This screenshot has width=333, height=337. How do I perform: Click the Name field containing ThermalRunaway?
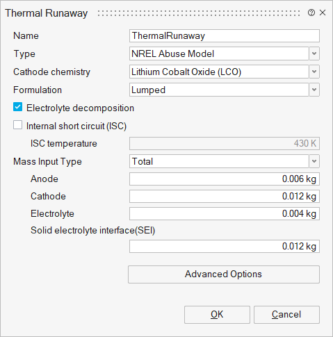[x=225, y=35]
